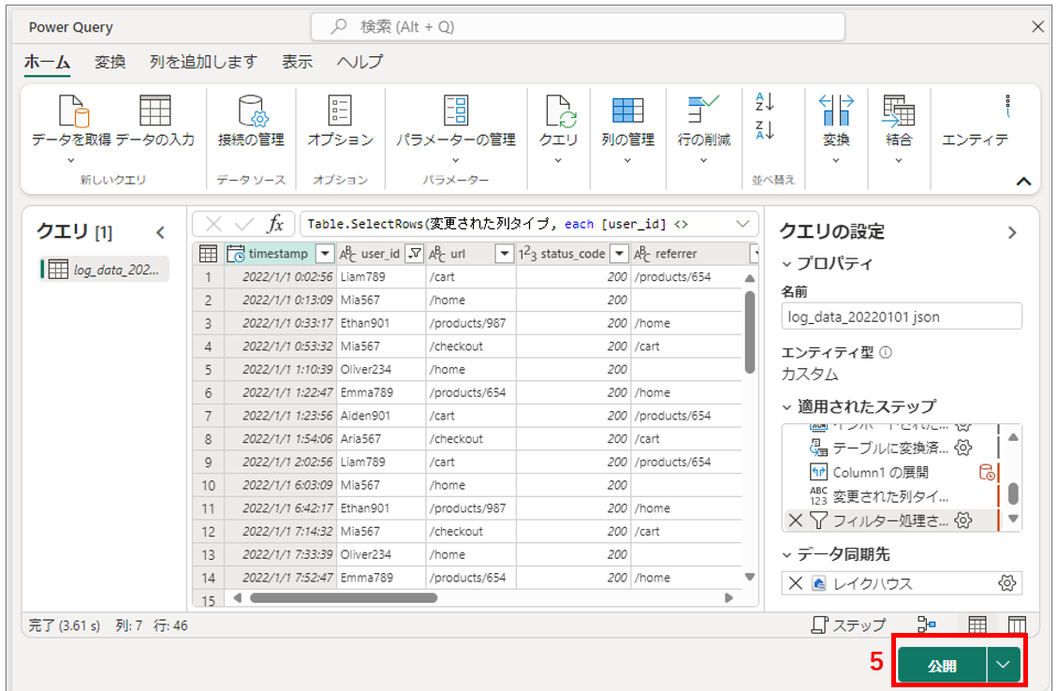
Task: Click the 検索 (Alt + Q) search box
Action: pos(578,27)
